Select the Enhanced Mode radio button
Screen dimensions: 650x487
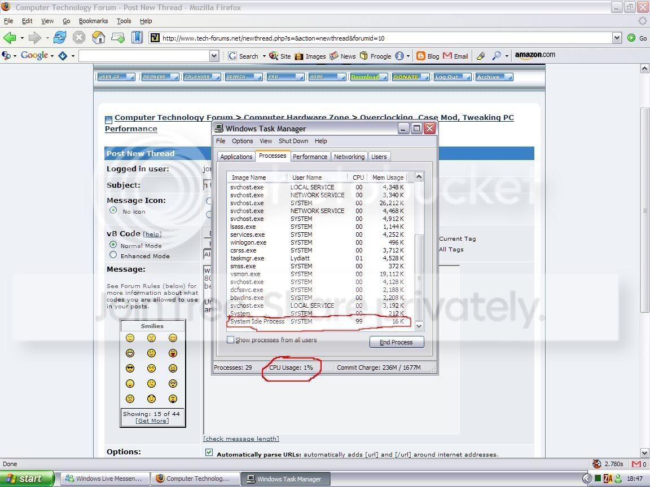pyautogui.click(x=113, y=255)
